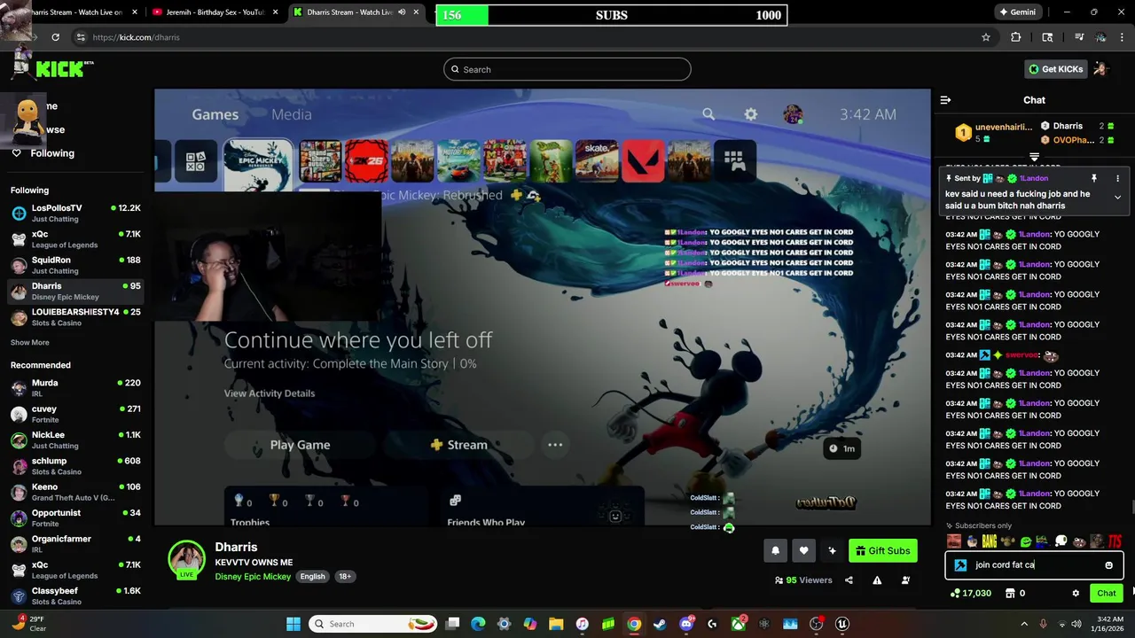Open OBS Studio from the taskbar

[x=816, y=624]
